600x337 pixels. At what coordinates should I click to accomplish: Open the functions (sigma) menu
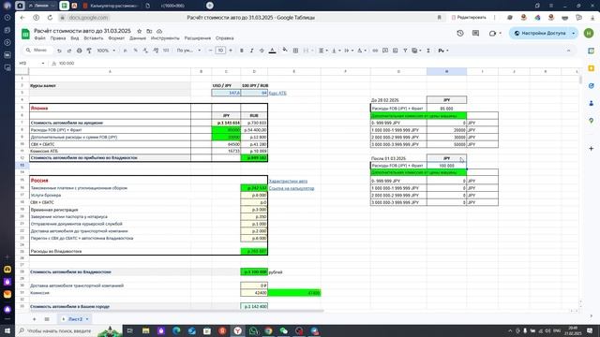[x=428, y=51]
